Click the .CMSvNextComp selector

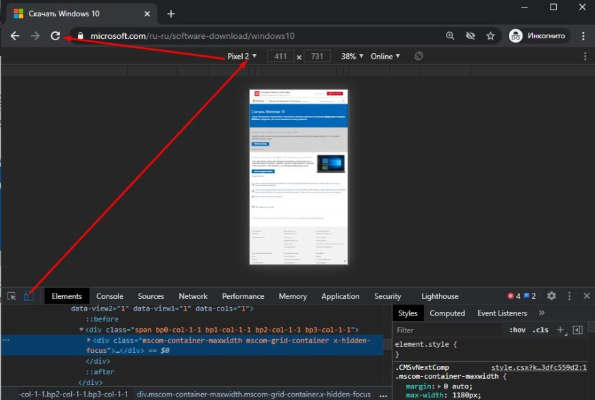(x=422, y=367)
